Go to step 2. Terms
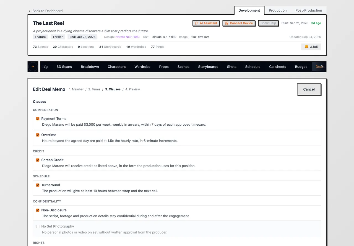Image resolution: width=354 pixels, height=246 pixels. [94, 89]
